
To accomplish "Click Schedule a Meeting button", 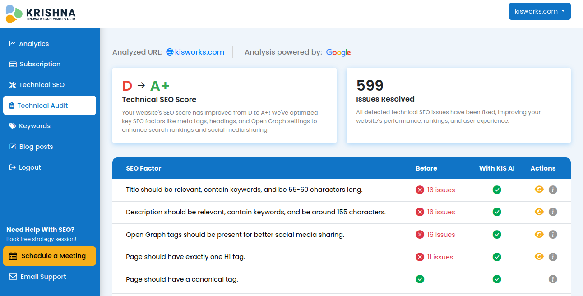I will (x=50, y=256).
